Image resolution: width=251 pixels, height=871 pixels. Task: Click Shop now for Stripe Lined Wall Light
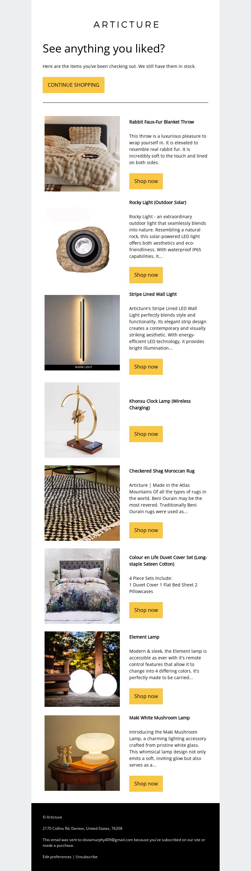146,367
